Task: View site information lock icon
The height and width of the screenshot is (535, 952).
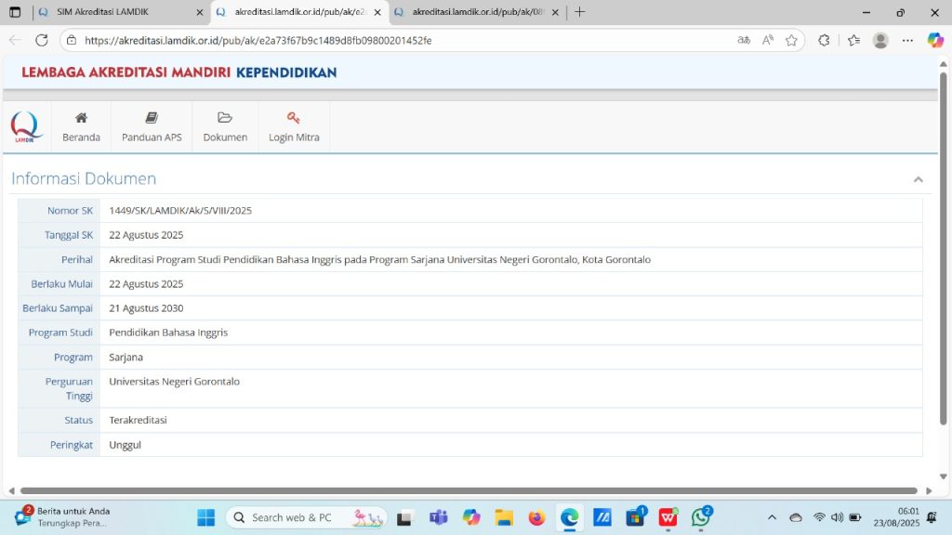Action: (72, 40)
